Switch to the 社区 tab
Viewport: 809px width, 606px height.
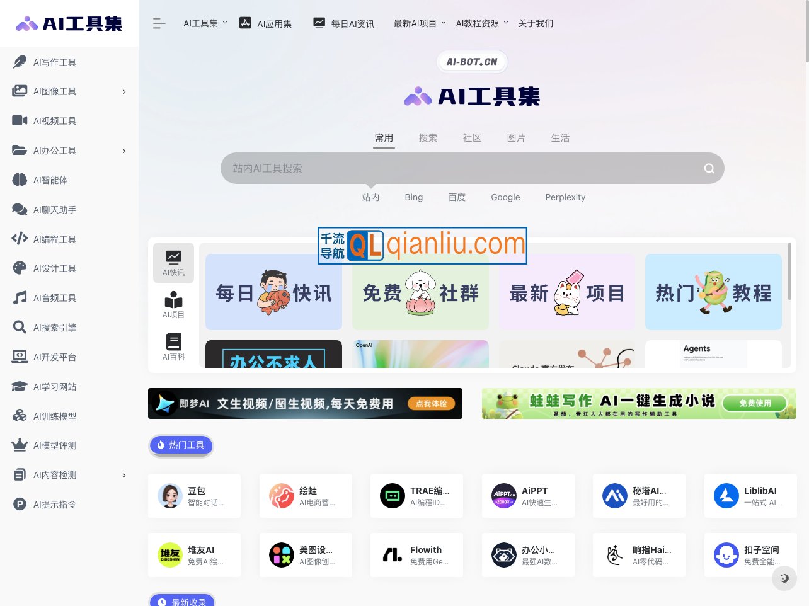(472, 137)
